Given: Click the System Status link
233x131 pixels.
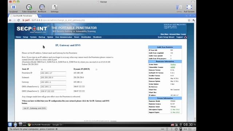Looking at the screenshot, I should pyautogui.click(x=173, y=65).
